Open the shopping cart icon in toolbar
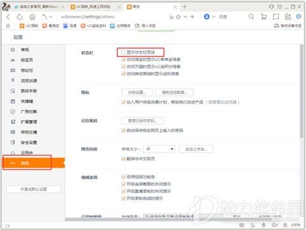 [x=264, y=17]
